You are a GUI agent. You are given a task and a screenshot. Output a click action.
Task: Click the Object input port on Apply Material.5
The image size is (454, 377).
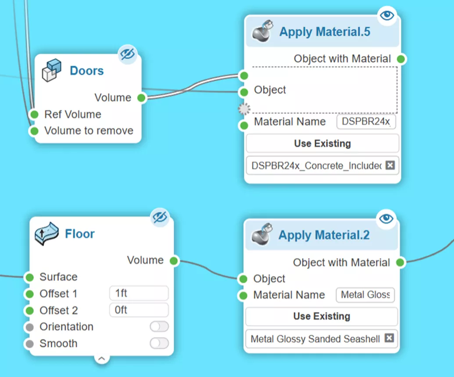243,91
